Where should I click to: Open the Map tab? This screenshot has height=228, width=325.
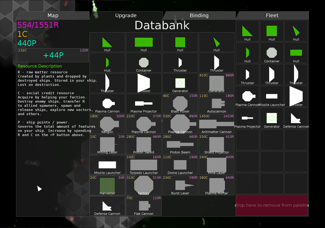pos(53,16)
